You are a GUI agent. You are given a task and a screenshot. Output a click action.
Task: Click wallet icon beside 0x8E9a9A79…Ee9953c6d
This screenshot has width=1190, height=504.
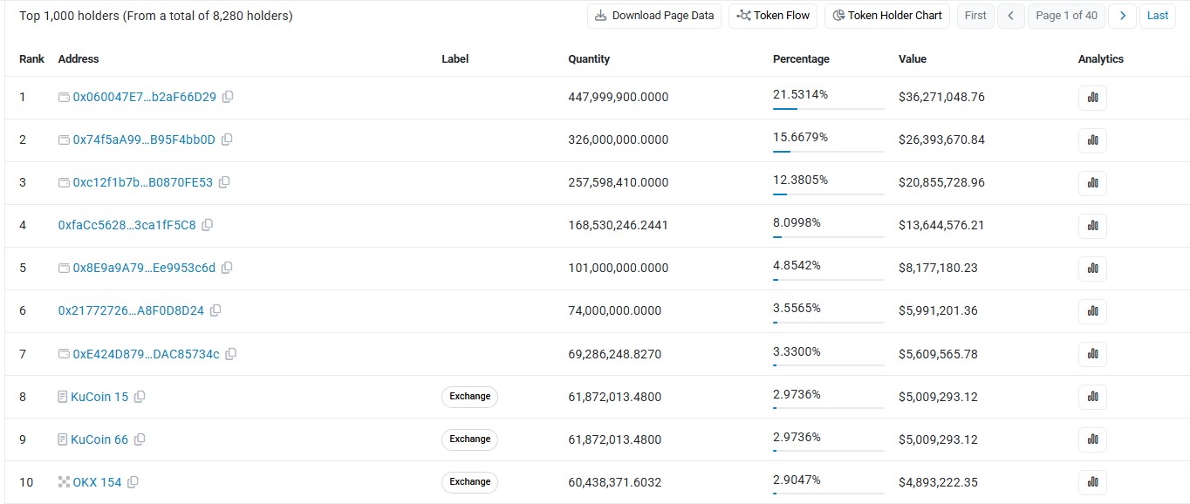pyautogui.click(x=64, y=268)
